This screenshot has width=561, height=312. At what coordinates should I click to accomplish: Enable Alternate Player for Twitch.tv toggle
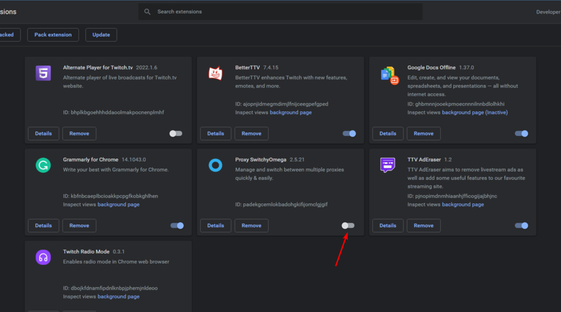tap(176, 134)
